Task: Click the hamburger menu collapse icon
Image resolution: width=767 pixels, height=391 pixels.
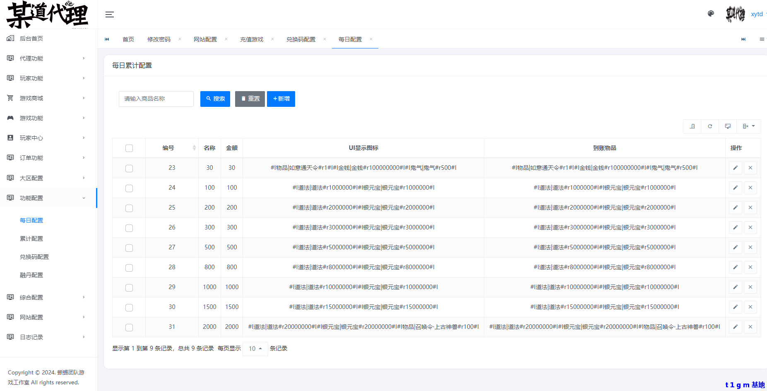Action: tap(109, 14)
